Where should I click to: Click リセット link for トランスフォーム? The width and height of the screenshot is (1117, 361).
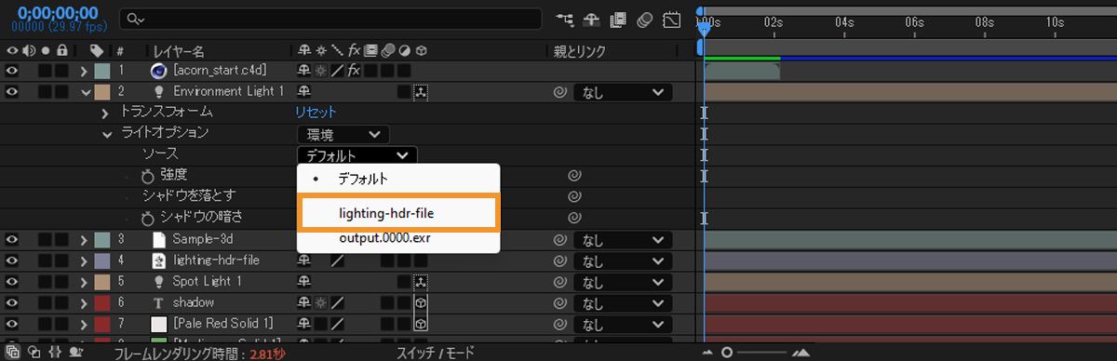pyautogui.click(x=316, y=113)
